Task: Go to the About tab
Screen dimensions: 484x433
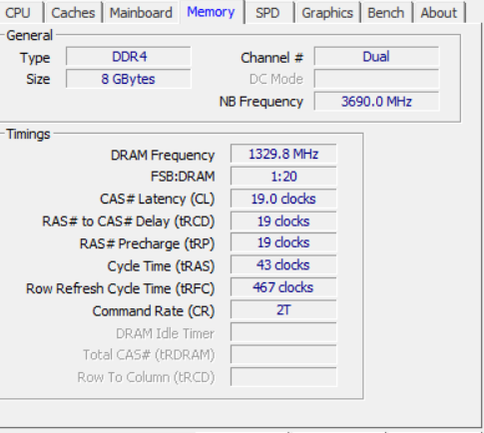Action: coord(439,13)
